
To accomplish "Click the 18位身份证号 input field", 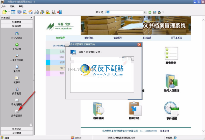I will pyautogui.click(x=95, y=59).
